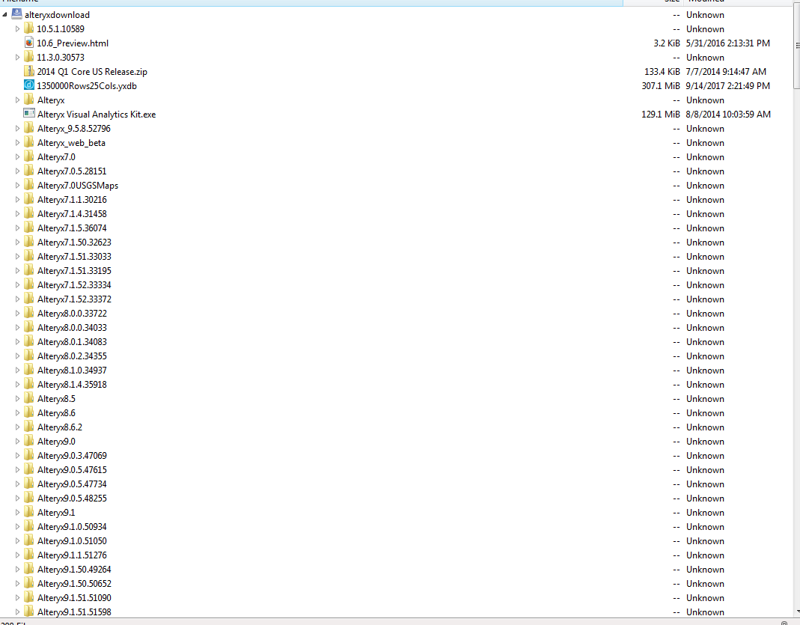This screenshot has height=625, width=800.
Task: Click the zip archive icon for 2014 Q1 Core US Release
Action: [29, 71]
